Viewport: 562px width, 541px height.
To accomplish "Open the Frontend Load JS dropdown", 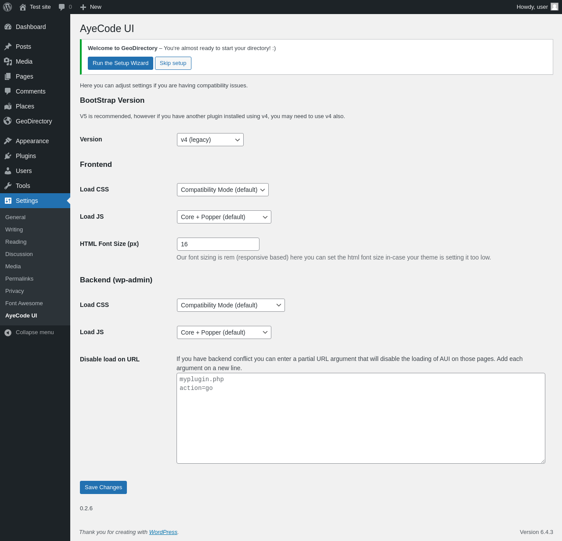I will (x=224, y=217).
